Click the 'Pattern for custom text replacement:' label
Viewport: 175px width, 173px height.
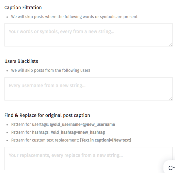coord(45,140)
